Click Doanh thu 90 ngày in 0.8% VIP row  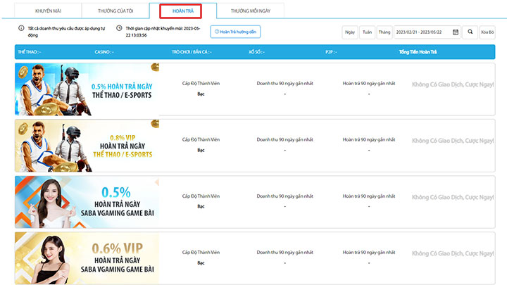(x=285, y=139)
